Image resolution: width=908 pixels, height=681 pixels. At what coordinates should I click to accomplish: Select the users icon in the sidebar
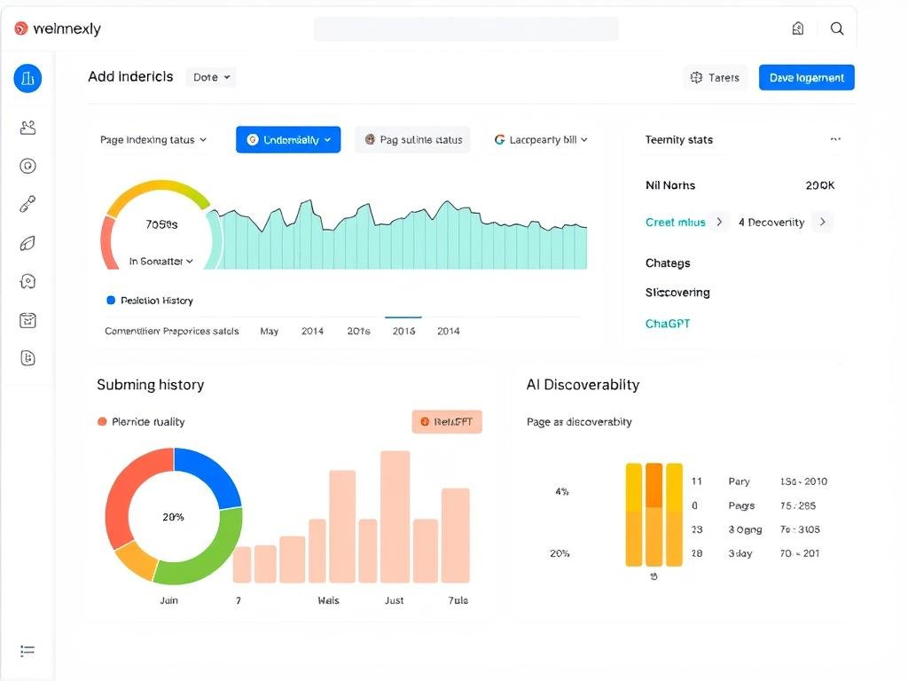click(27, 127)
